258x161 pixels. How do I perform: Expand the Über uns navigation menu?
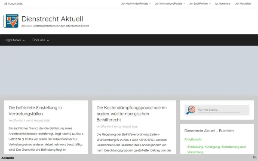pyautogui.click(x=40, y=40)
